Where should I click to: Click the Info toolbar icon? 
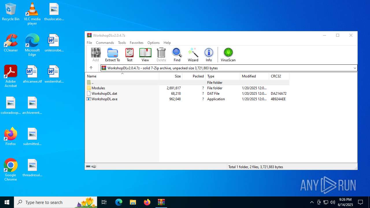click(209, 55)
